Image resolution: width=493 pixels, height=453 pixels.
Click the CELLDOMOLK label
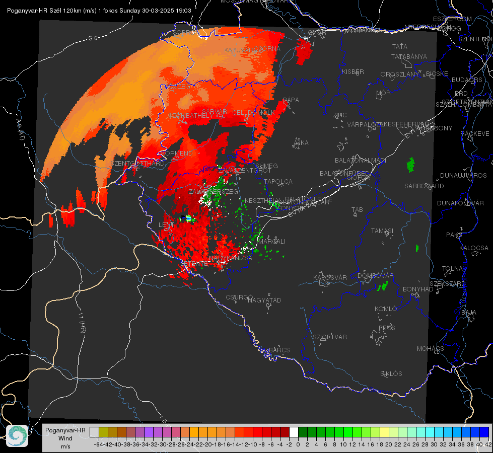[253, 113]
